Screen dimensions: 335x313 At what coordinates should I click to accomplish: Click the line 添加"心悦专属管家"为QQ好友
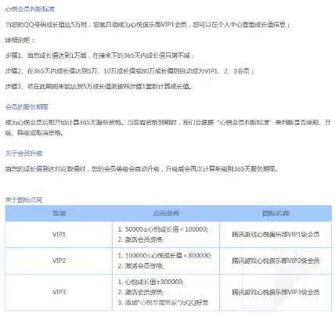[x=163, y=303]
